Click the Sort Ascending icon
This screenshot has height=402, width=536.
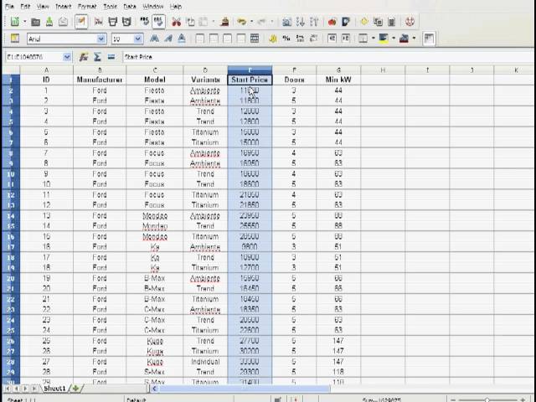(x=301, y=22)
